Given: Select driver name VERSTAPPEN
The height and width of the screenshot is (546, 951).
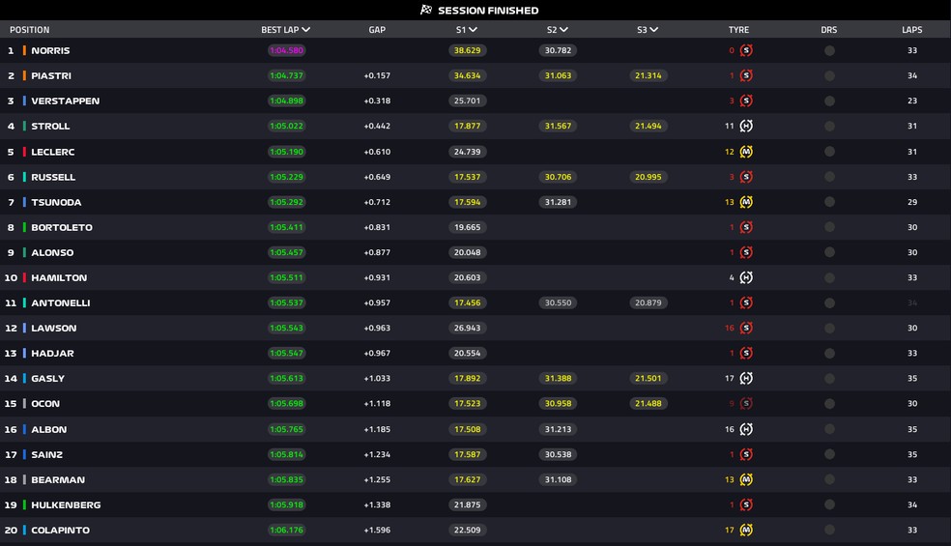Looking at the screenshot, I should (65, 101).
